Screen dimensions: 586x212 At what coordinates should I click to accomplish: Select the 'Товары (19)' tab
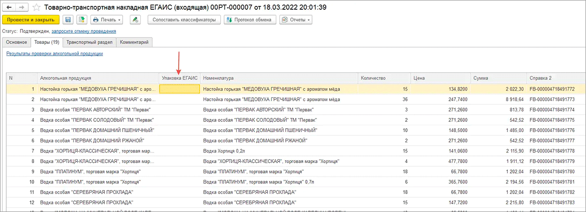tap(47, 42)
